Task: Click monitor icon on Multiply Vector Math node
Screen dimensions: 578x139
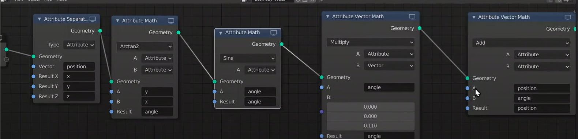Action: click(412, 17)
